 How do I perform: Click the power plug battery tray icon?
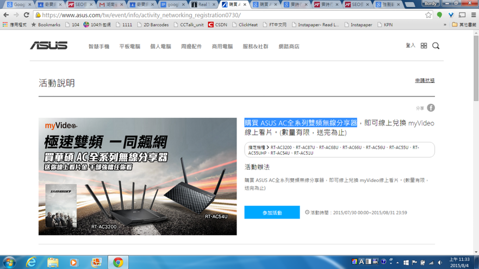point(423,262)
